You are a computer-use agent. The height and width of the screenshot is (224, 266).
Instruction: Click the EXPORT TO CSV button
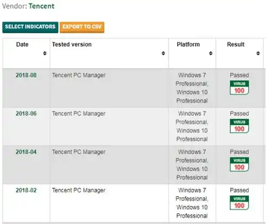pyautogui.click(x=82, y=27)
